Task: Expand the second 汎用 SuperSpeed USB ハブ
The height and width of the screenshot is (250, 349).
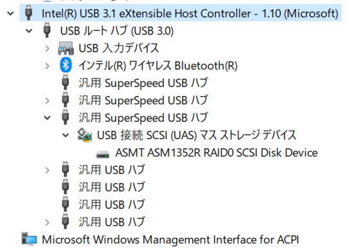Action: (x=47, y=101)
